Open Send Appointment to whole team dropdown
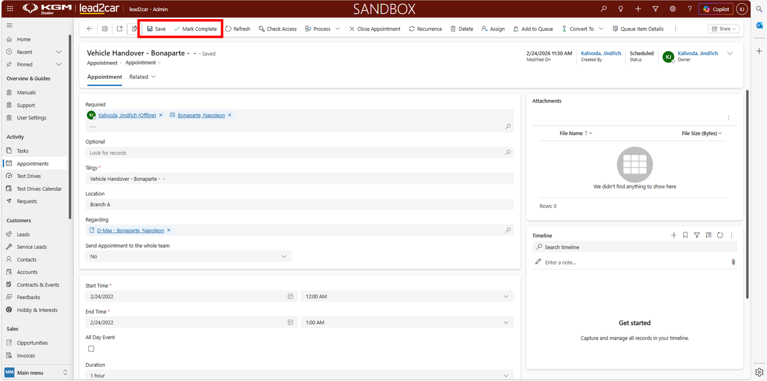This screenshot has height=381, width=767. pyautogui.click(x=188, y=256)
